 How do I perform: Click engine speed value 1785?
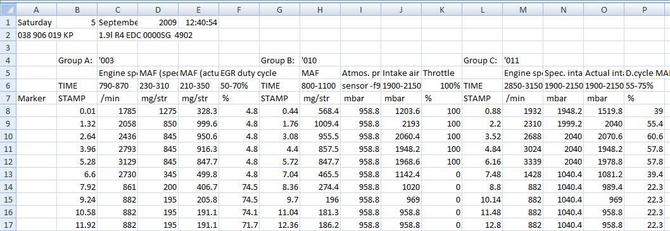tap(118, 111)
